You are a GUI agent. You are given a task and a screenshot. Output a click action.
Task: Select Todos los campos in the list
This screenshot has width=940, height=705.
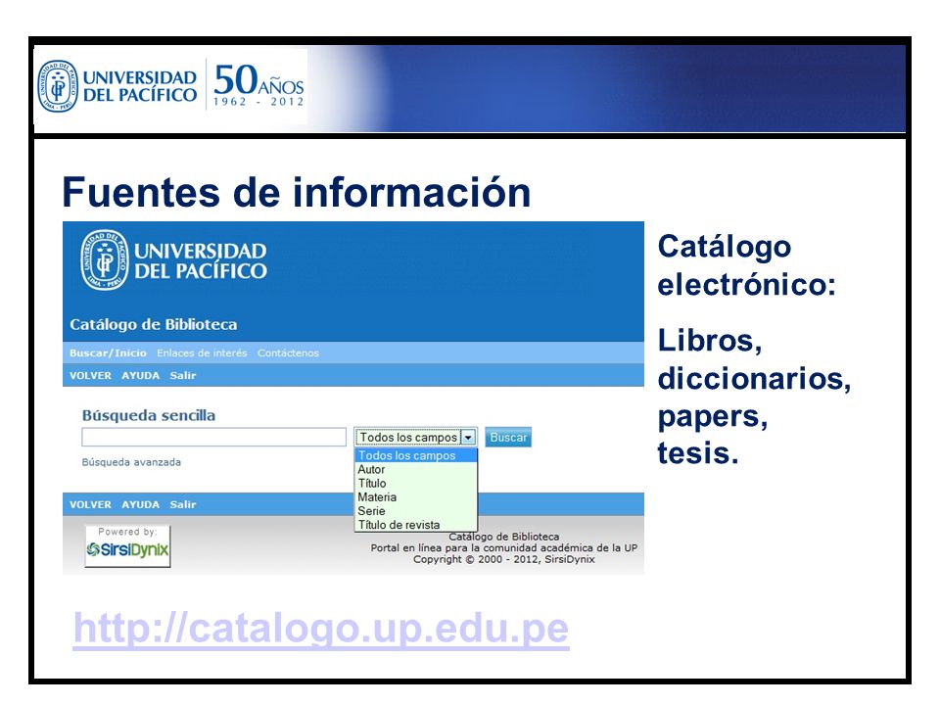pyautogui.click(x=416, y=455)
